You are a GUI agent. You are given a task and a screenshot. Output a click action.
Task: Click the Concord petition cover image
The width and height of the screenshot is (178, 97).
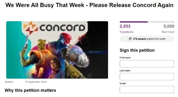[x=57, y=50]
